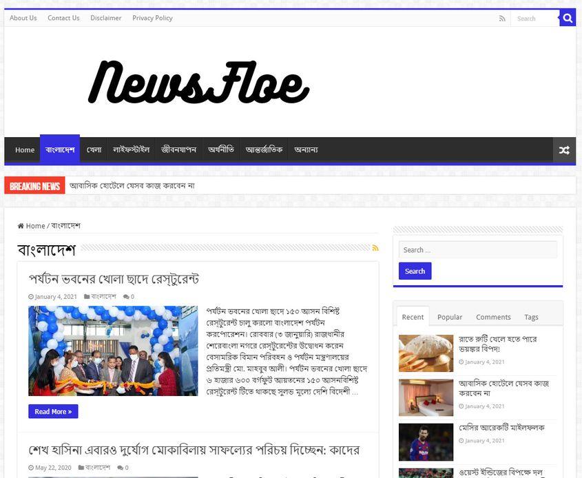The image size is (582, 478).
Task: Click the NewsFloe logo
Action: tap(198, 82)
